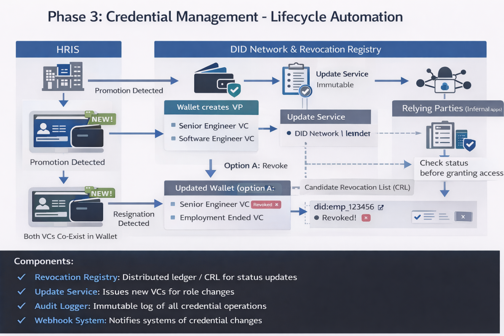Open the Relying Parties network icon
The width and height of the screenshot is (504, 336).
point(444,82)
